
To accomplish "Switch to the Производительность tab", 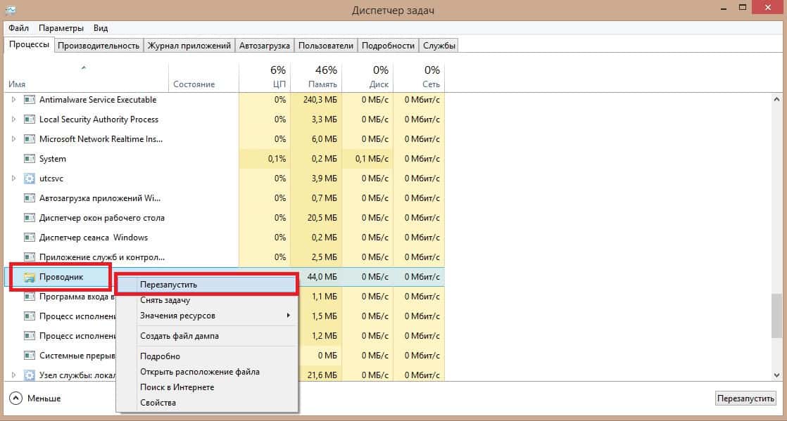I will 99,46.
